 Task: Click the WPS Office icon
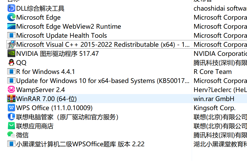tap(11, 108)
